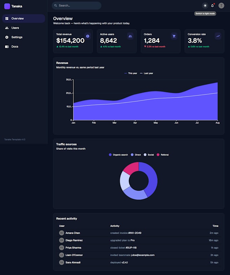Open the notifications bell
230x275 pixels.
coord(212,6)
